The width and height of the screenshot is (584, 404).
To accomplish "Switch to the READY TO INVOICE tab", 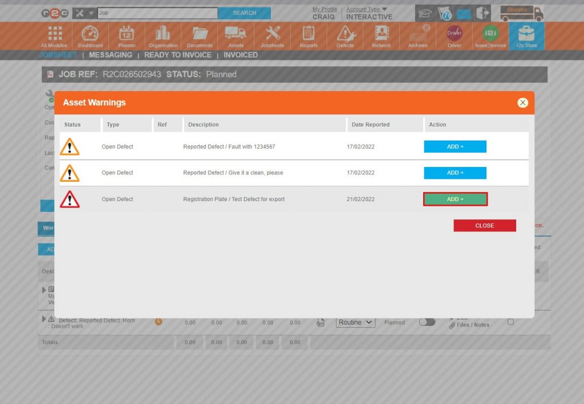I will pyautogui.click(x=178, y=55).
